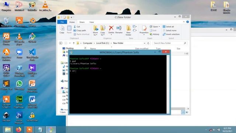Click the Explorer help question mark icon

point(188,22)
